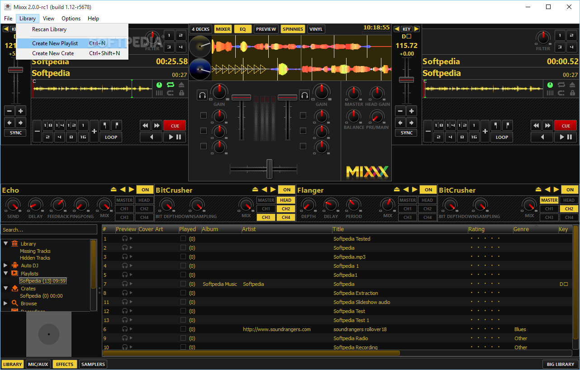Expand the Browse tree node
The image size is (580, 370).
5,304
